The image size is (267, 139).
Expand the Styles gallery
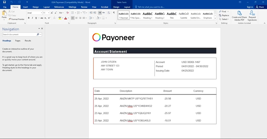pyautogui.click(x=215, y=18)
